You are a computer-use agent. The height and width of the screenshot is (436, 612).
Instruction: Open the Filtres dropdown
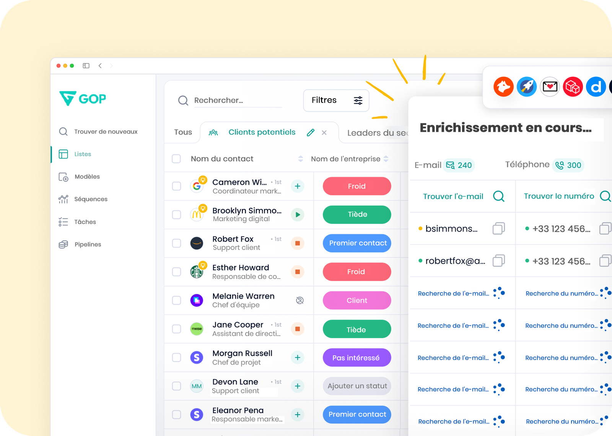(336, 100)
